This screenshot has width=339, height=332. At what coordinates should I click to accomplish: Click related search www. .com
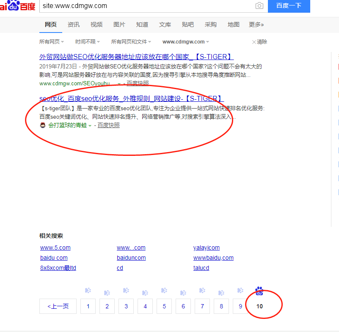coord(131,248)
